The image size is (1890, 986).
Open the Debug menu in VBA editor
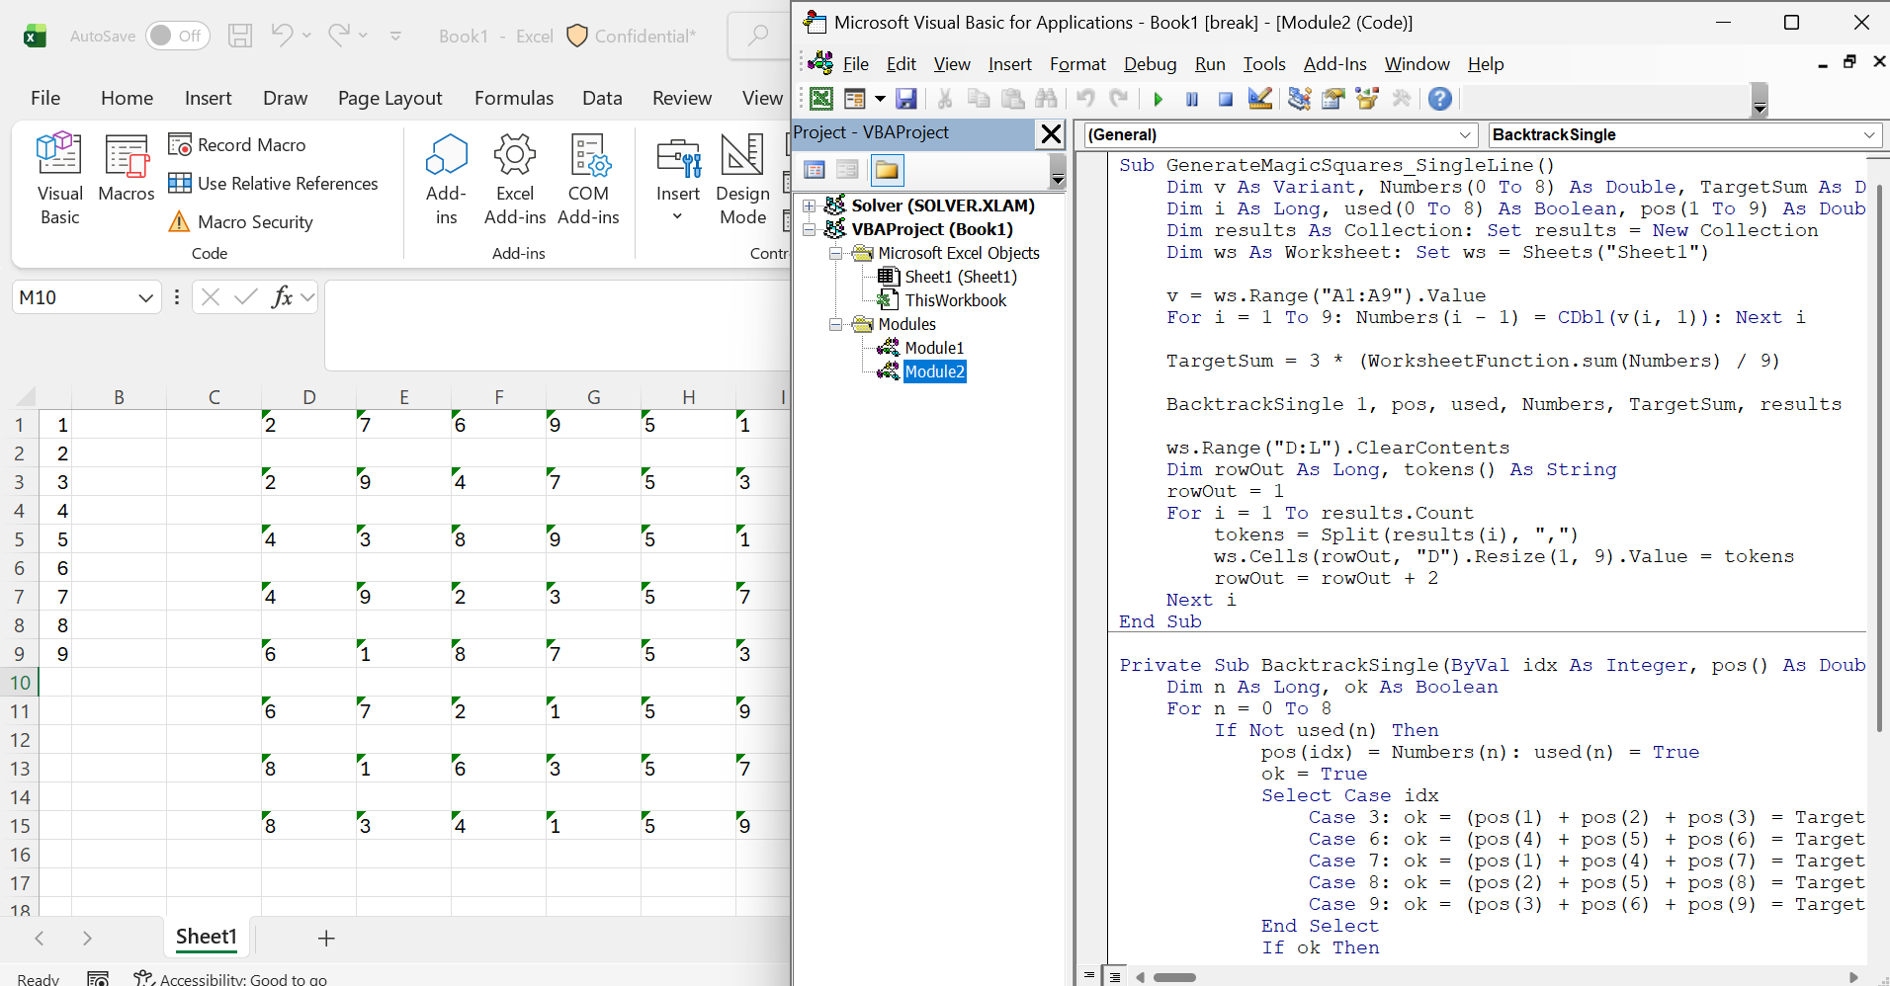[1150, 64]
